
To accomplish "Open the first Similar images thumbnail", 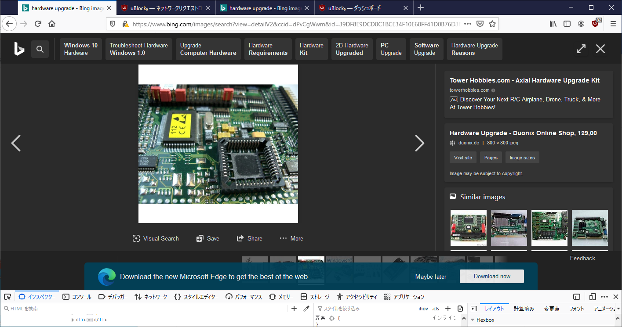I will 468,228.
